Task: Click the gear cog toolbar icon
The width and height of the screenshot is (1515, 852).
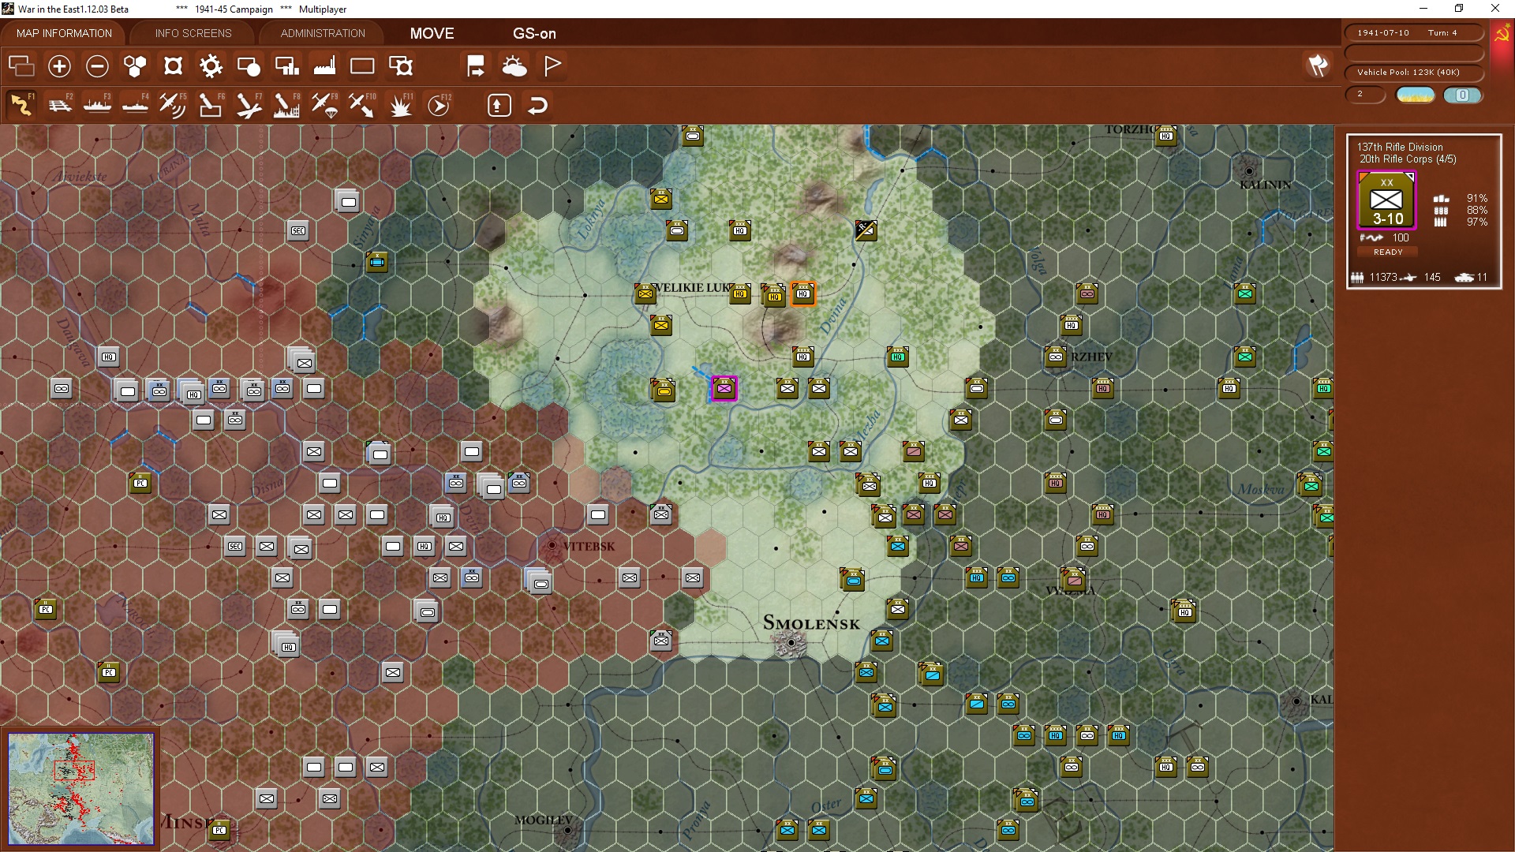Action: (211, 65)
